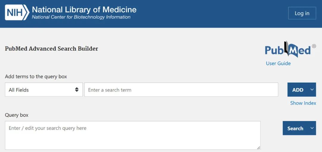The image size is (322, 152).
Task: Click the up-down arrows in the field selector
Action: pos(77,90)
